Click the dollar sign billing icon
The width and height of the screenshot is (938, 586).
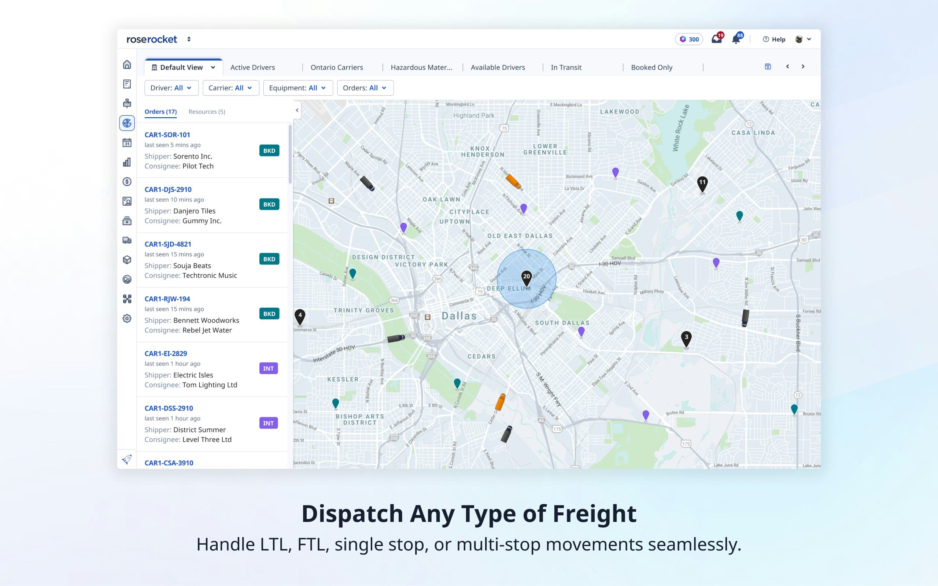coord(127,182)
